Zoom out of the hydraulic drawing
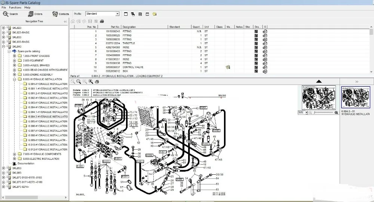Image resolution: width=374 pixels, height=202 pixels. [x=85, y=82]
